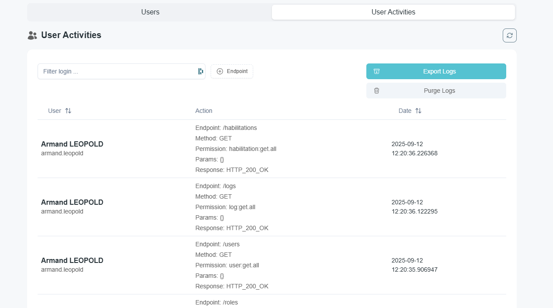The height and width of the screenshot is (308, 553).
Task: Click the users icon beside the User Activities heading
Action: [32, 35]
